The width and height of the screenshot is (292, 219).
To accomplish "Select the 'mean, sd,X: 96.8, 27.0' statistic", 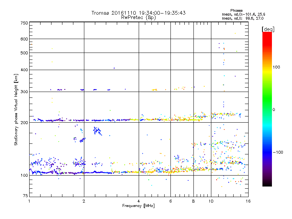I will pyautogui.click(x=243, y=19).
